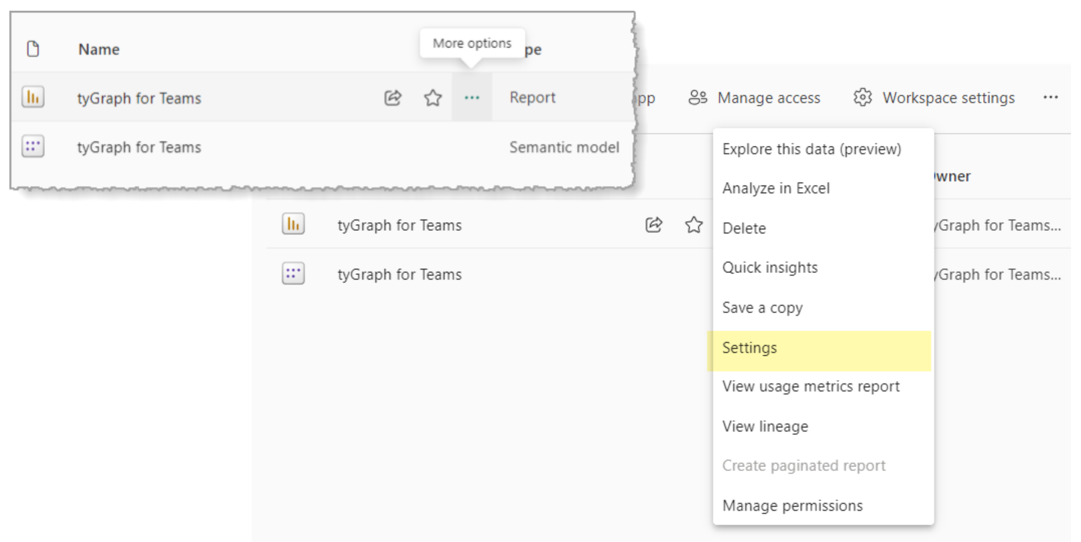
Task: Click share icon in callout Report row
Action: pyautogui.click(x=393, y=98)
